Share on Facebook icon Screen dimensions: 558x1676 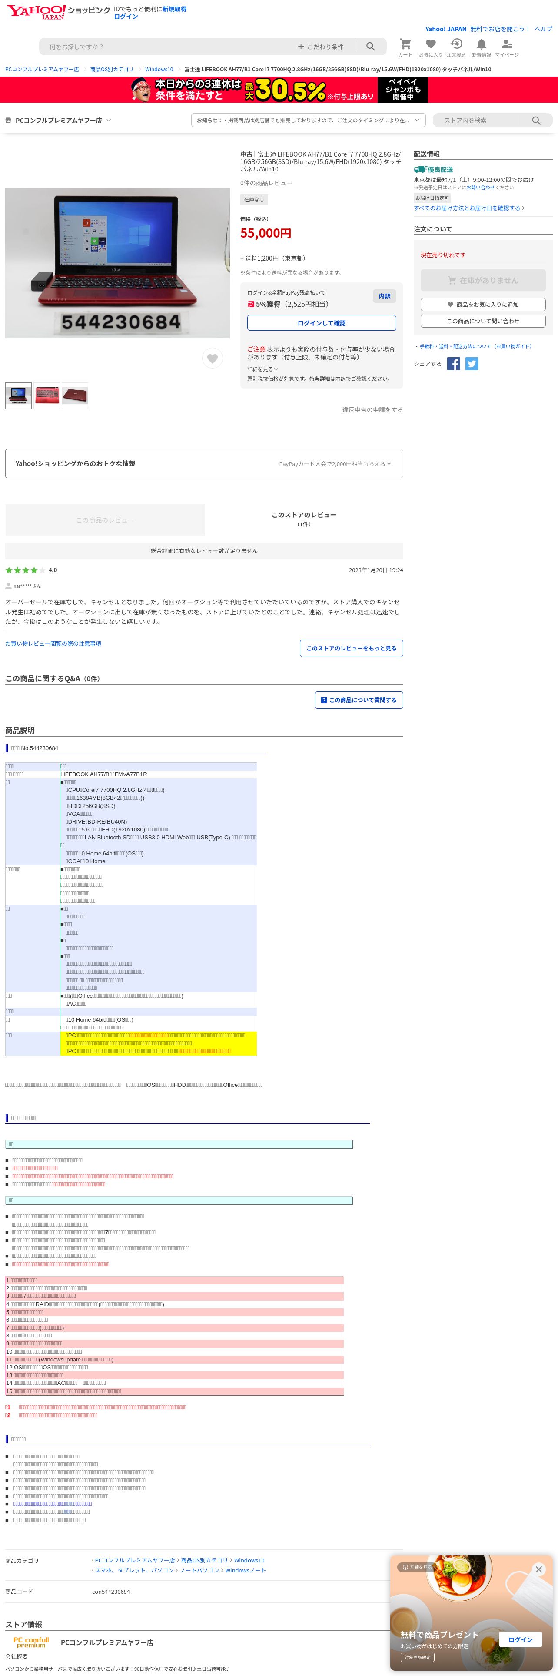tap(453, 364)
